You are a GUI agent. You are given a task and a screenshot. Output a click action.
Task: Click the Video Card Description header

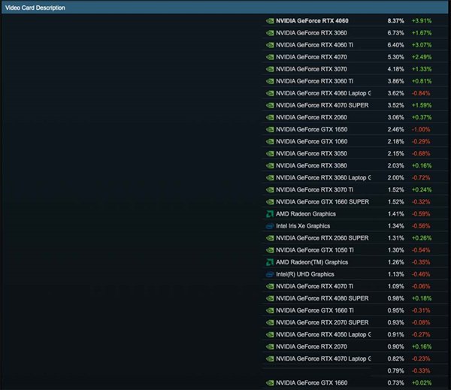coord(35,8)
